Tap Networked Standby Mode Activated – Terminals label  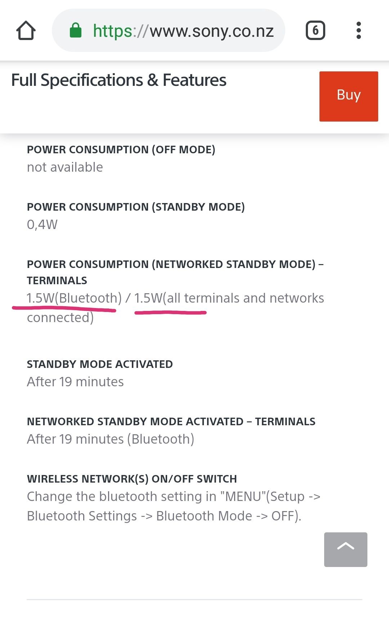click(x=171, y=422)
